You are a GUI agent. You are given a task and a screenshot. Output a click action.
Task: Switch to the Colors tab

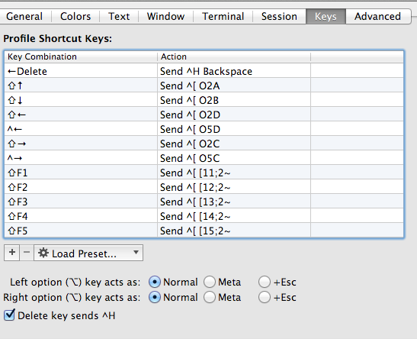point(75,17)
